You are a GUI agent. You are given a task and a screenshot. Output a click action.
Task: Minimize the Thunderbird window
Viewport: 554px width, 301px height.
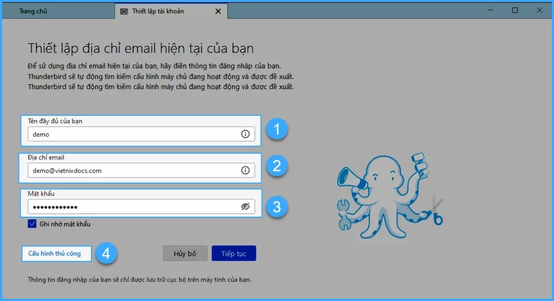pos(490,10)
